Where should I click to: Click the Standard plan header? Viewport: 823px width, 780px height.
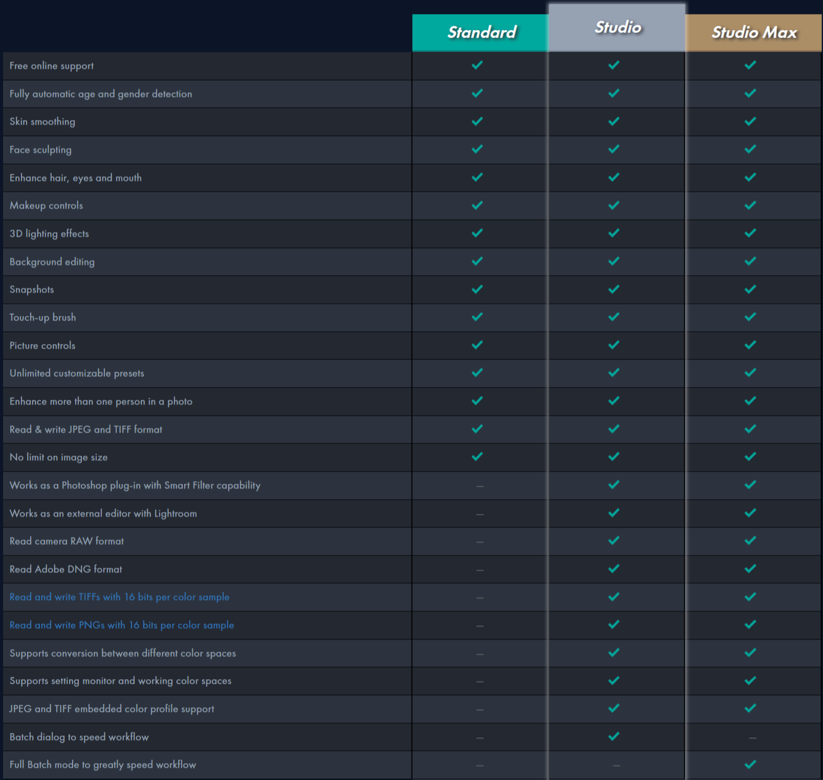(481, 32)
